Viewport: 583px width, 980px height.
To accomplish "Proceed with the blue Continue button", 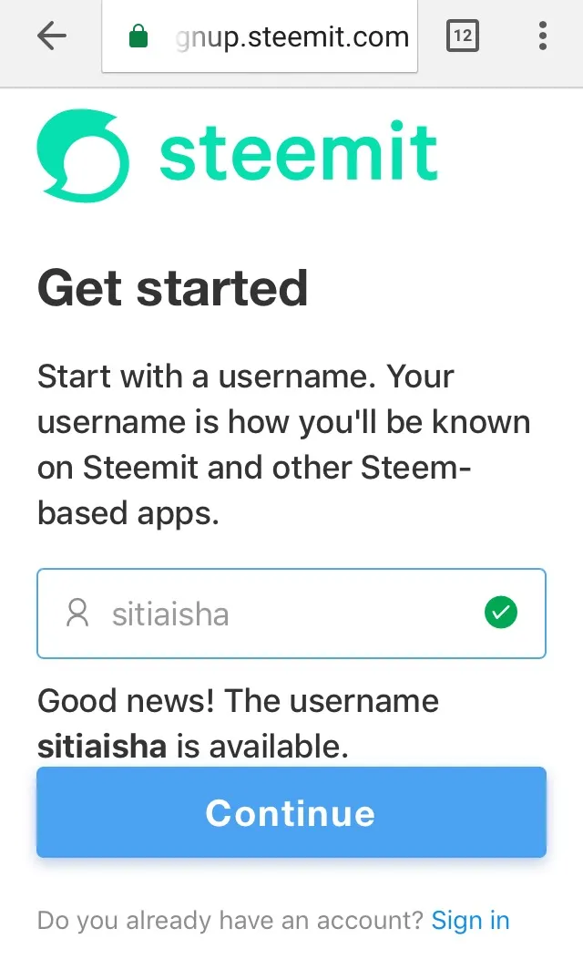I will click(x=291, y=812).
